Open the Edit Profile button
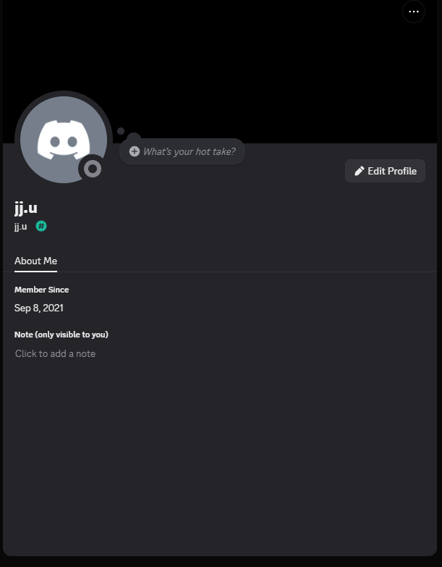The width and height of the screenshot is (442, 567). pyautogui.click(x=385, y=171)
